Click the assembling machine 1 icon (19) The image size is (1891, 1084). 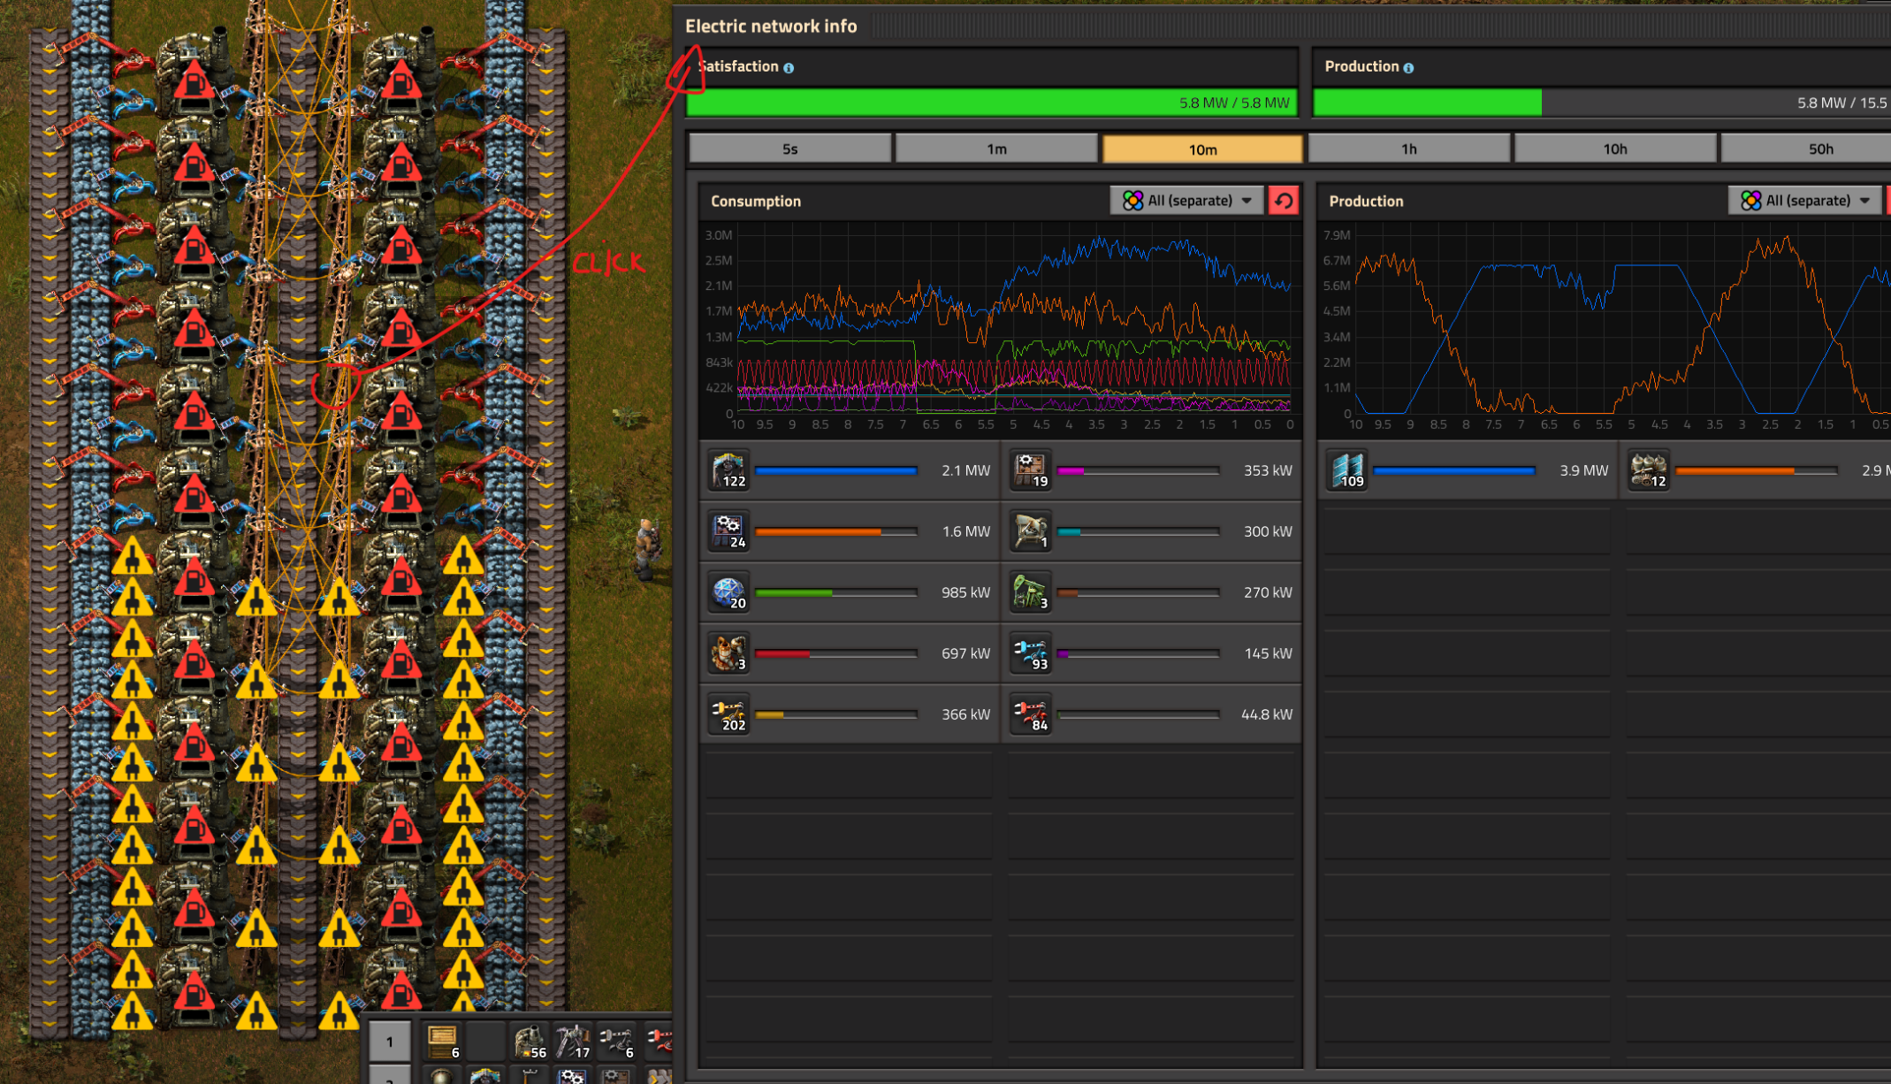point(1031,470)
